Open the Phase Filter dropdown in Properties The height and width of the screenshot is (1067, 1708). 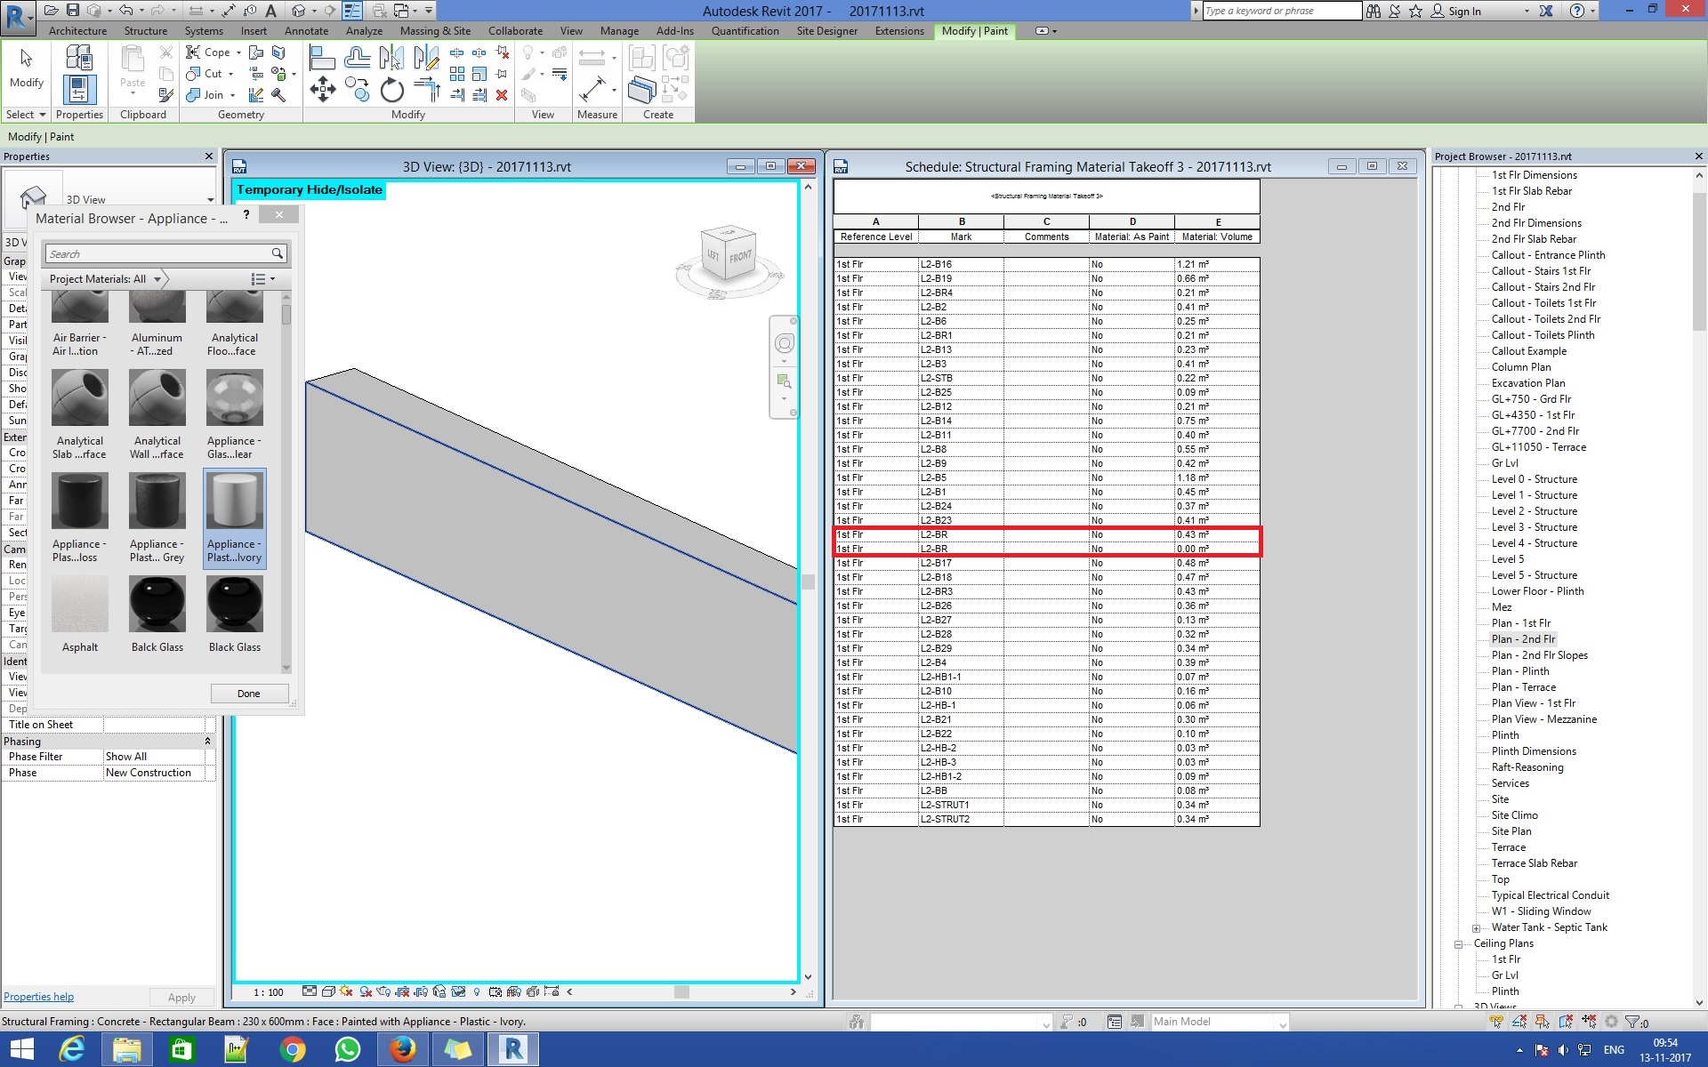(x=156, y=757)
